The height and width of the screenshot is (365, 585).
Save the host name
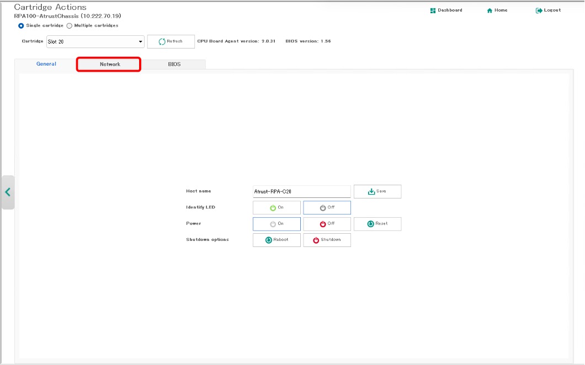(x=377, y=191)
